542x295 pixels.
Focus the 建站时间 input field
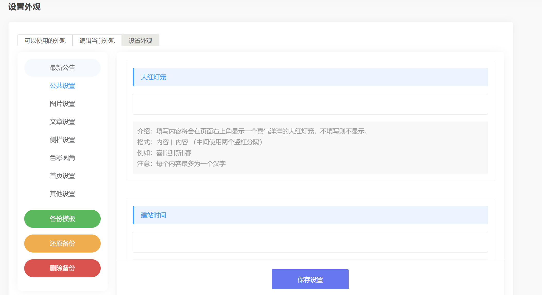coord(310,242)
